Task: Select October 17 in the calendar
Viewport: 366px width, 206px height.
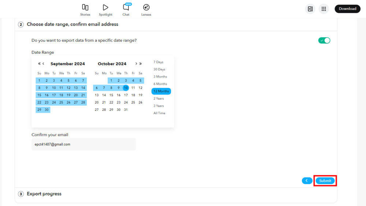Action: 126,95
